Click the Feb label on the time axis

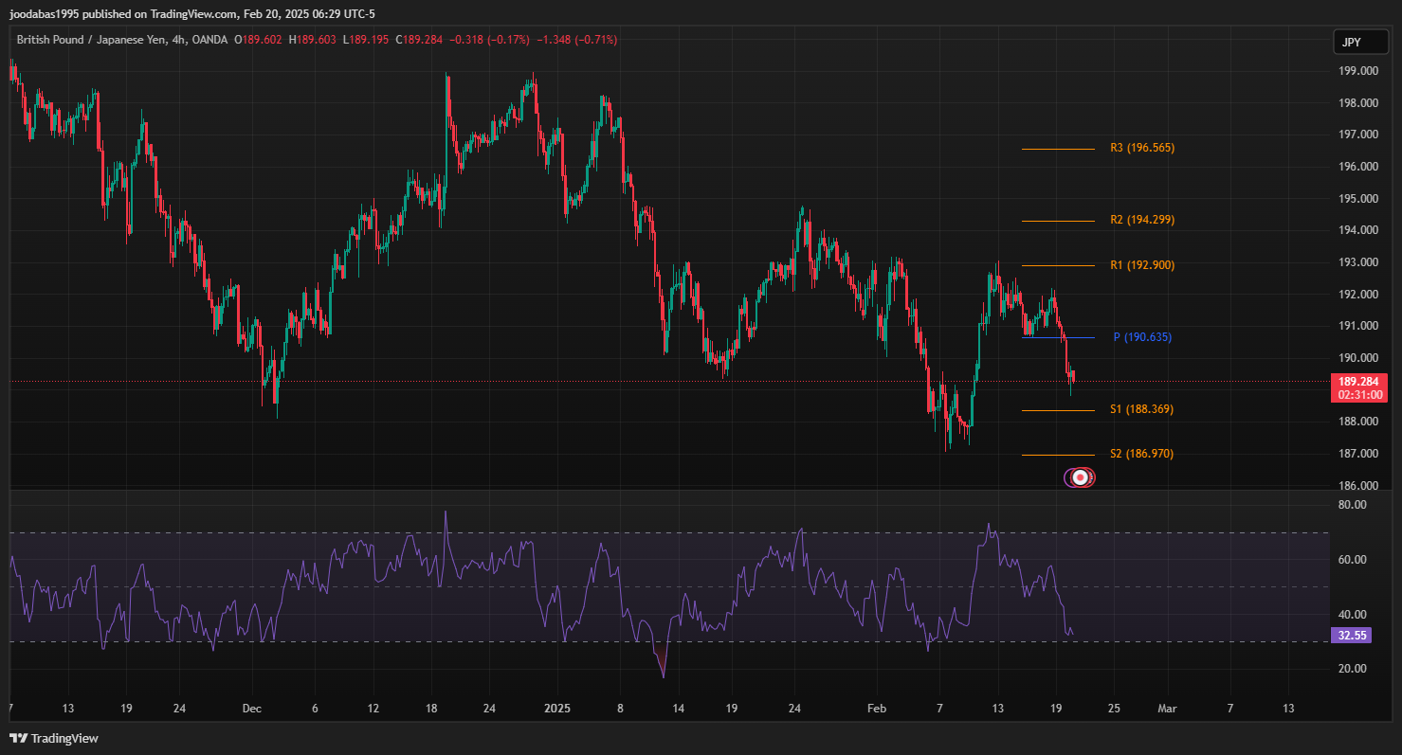[x=877, y=708]
